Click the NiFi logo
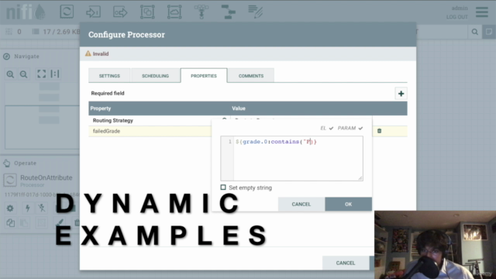The width and height of the screenshot is (496, 279). point(26,12)
